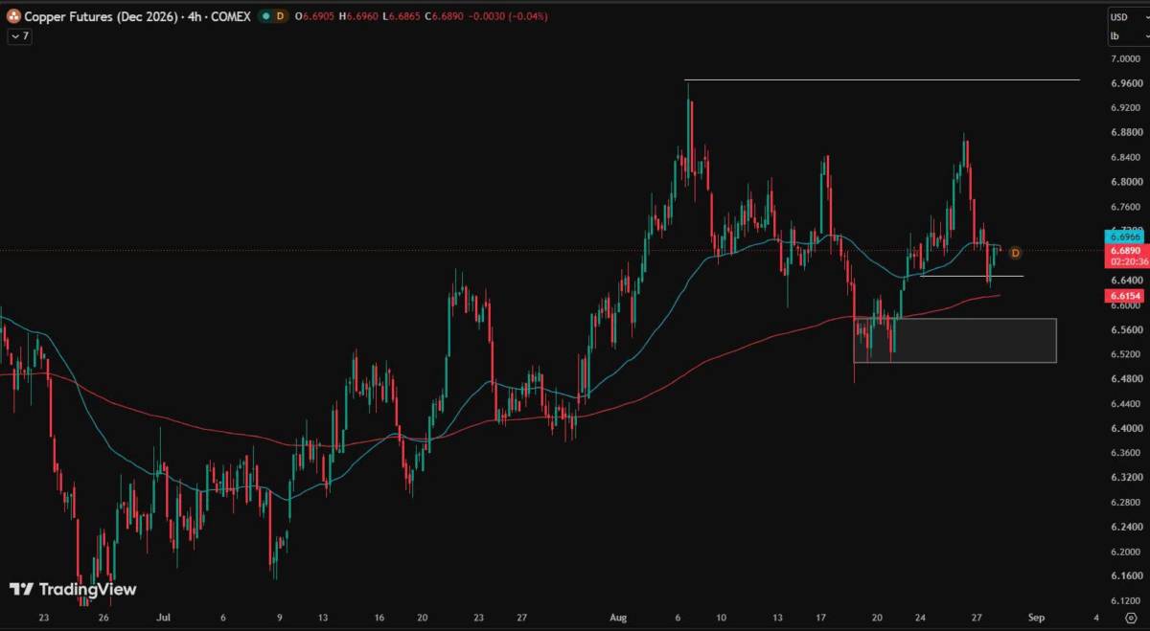Click the red 6.6890 last price label
This screenshot has width=1150, height=631.
coord(1124,250)
